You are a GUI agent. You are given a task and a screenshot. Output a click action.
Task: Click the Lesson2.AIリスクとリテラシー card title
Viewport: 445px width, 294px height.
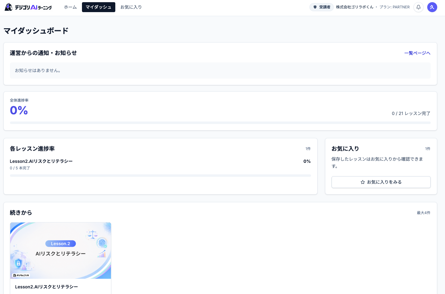[46, 287]
